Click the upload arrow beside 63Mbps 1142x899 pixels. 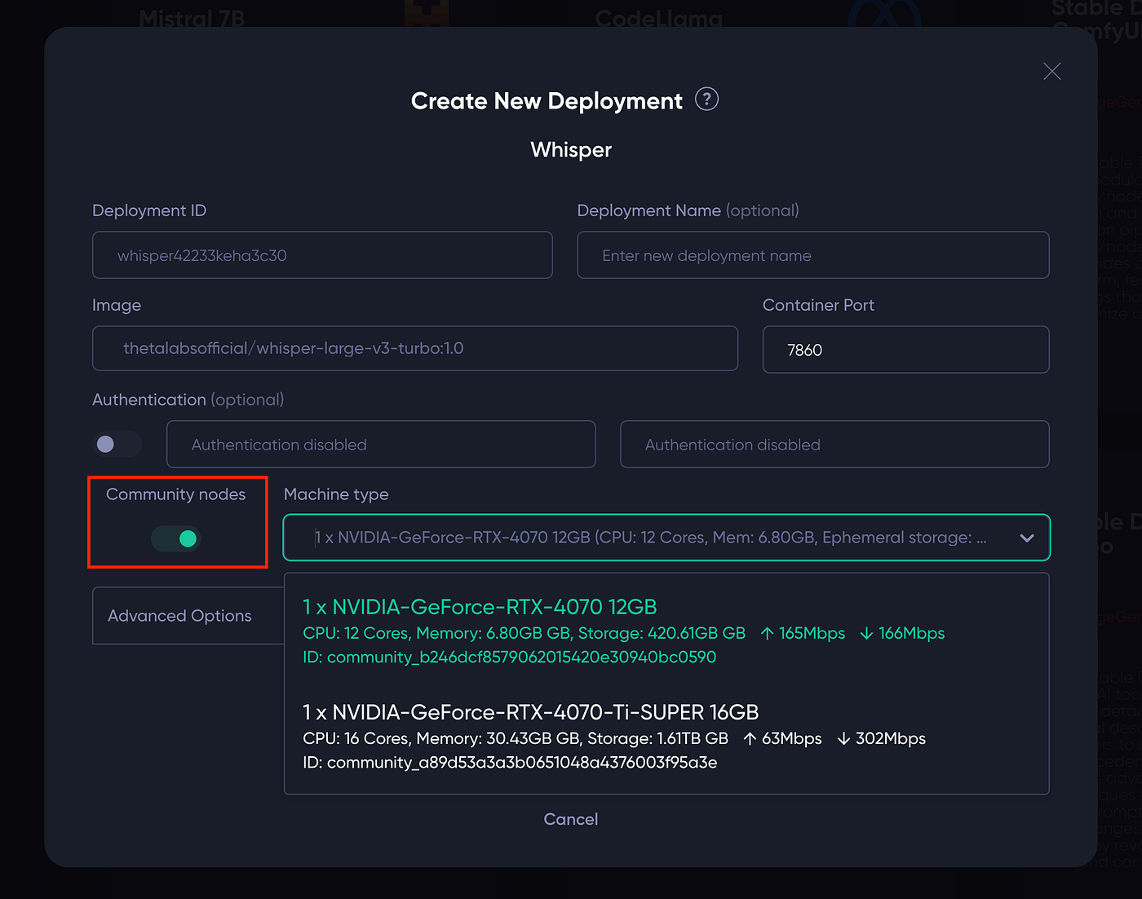click(x=750, y=738)
